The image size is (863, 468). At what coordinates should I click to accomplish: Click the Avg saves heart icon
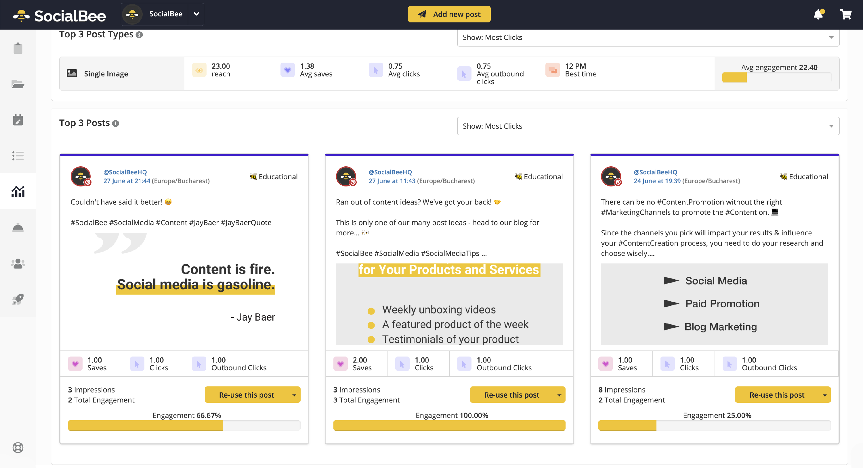(x=287, y=70)
